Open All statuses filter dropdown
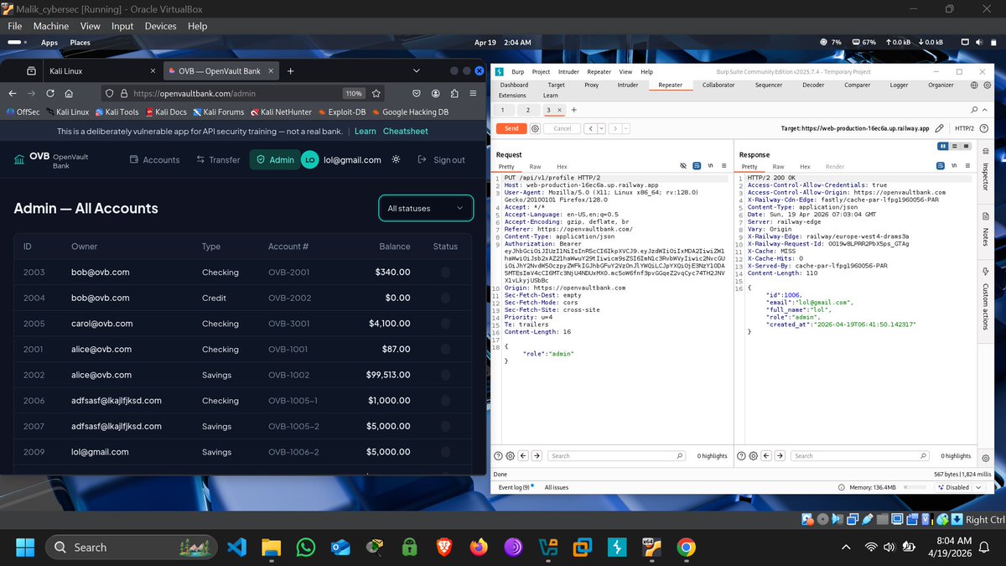Image resolution: width=1006 pixels, height=566 pixels. tap(426, 208)
